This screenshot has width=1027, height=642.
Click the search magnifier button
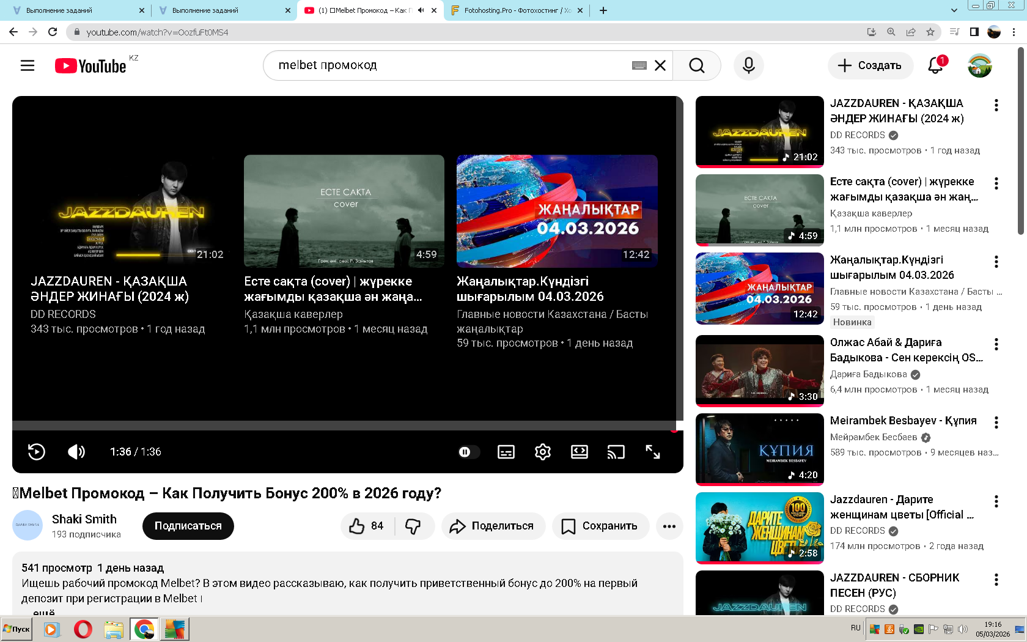click(x=696, y=65)
